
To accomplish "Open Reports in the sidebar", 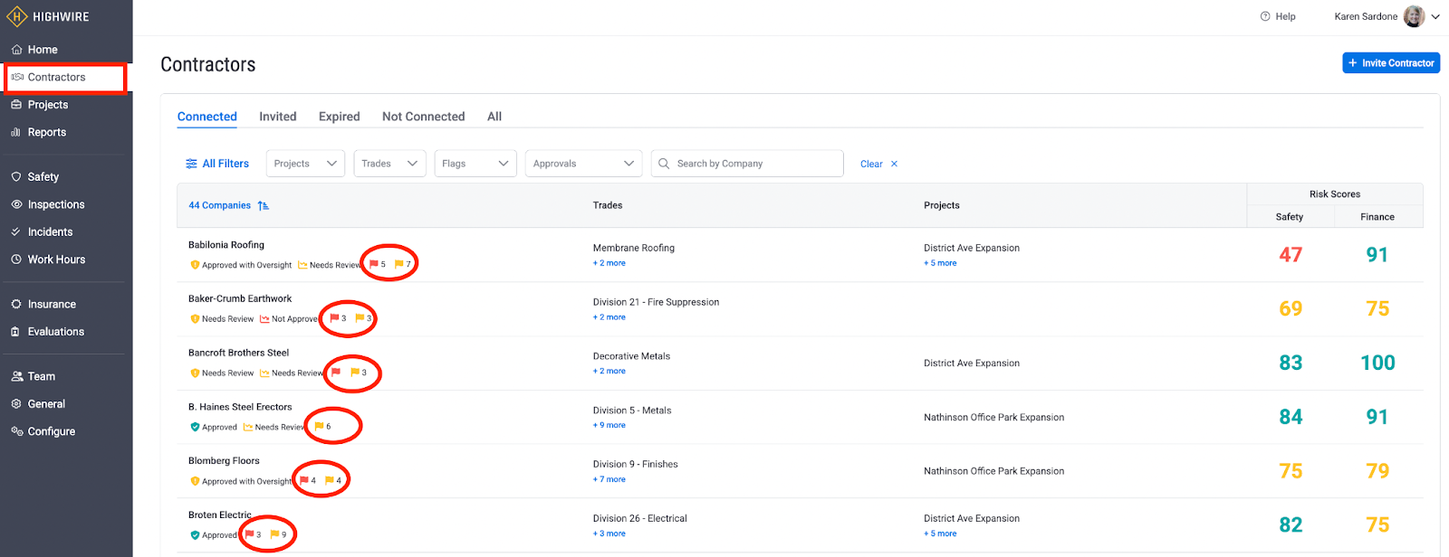I will click(x=47, y=132).
